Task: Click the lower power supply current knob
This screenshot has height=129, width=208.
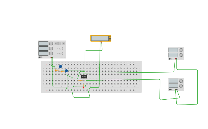Action: pos(181,86)
